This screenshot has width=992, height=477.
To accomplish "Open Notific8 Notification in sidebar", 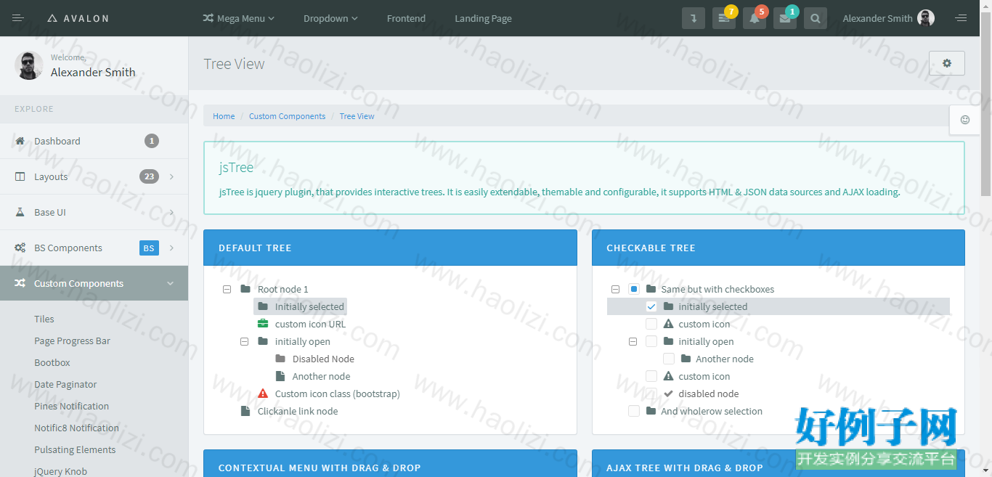I will pos(76,428).
